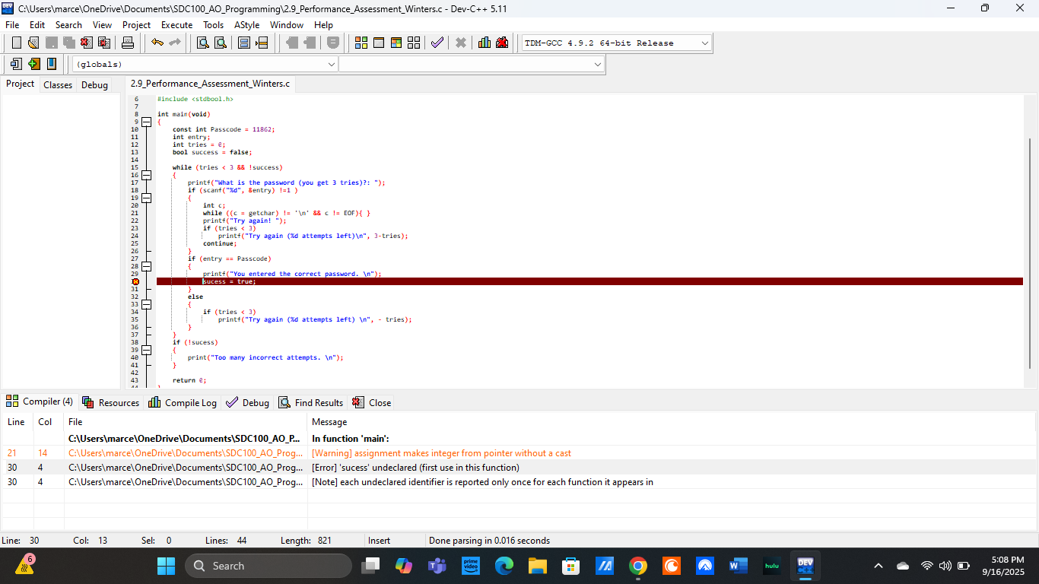1039x584 pixels.
Task: Open Google Chrome from the taskbar
Action: pyautogui.click(x=638, y=566)
